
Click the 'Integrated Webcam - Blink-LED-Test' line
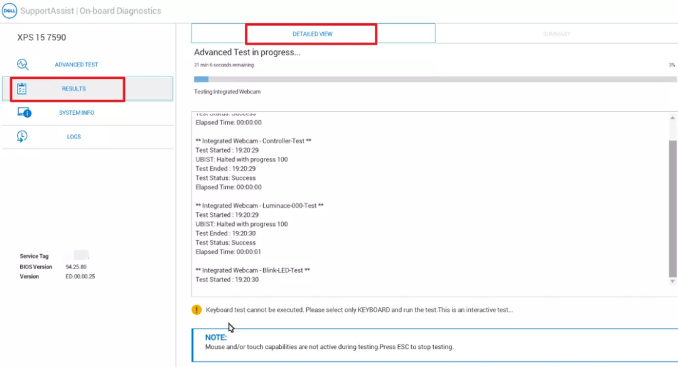pyautogui.click(x=252, y=270)
